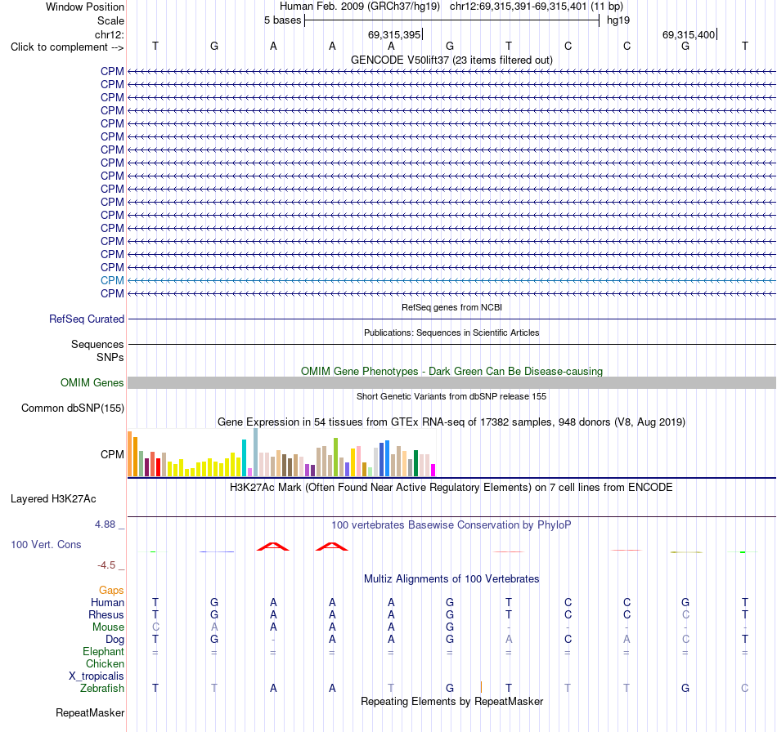Click the faded C in the Rhesus row
The width and height of the screenshot is (777, 732).
[x=685, y=614]
